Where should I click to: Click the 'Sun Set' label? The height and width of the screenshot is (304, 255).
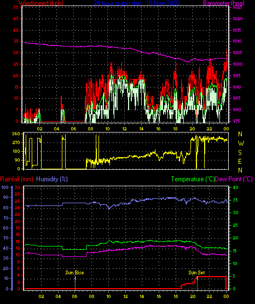coord(196,273)
